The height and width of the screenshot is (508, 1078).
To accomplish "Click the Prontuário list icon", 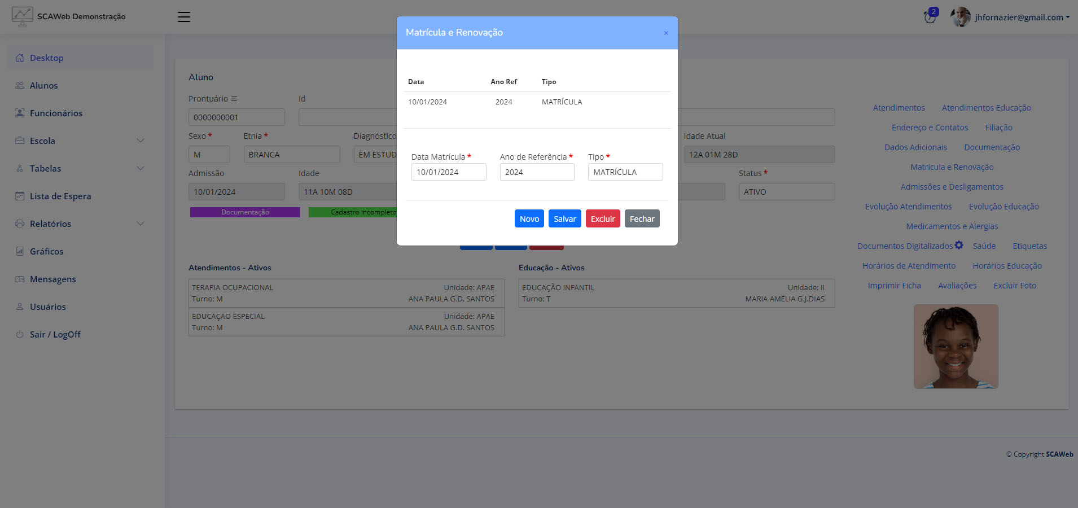I will (234, 99).
